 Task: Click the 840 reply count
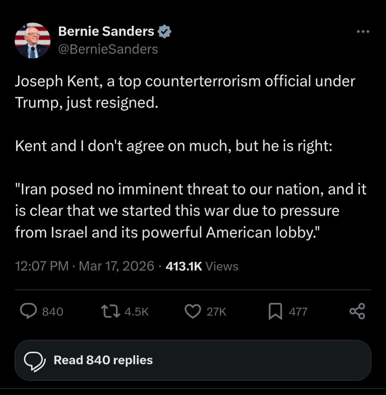pos(53,312)
